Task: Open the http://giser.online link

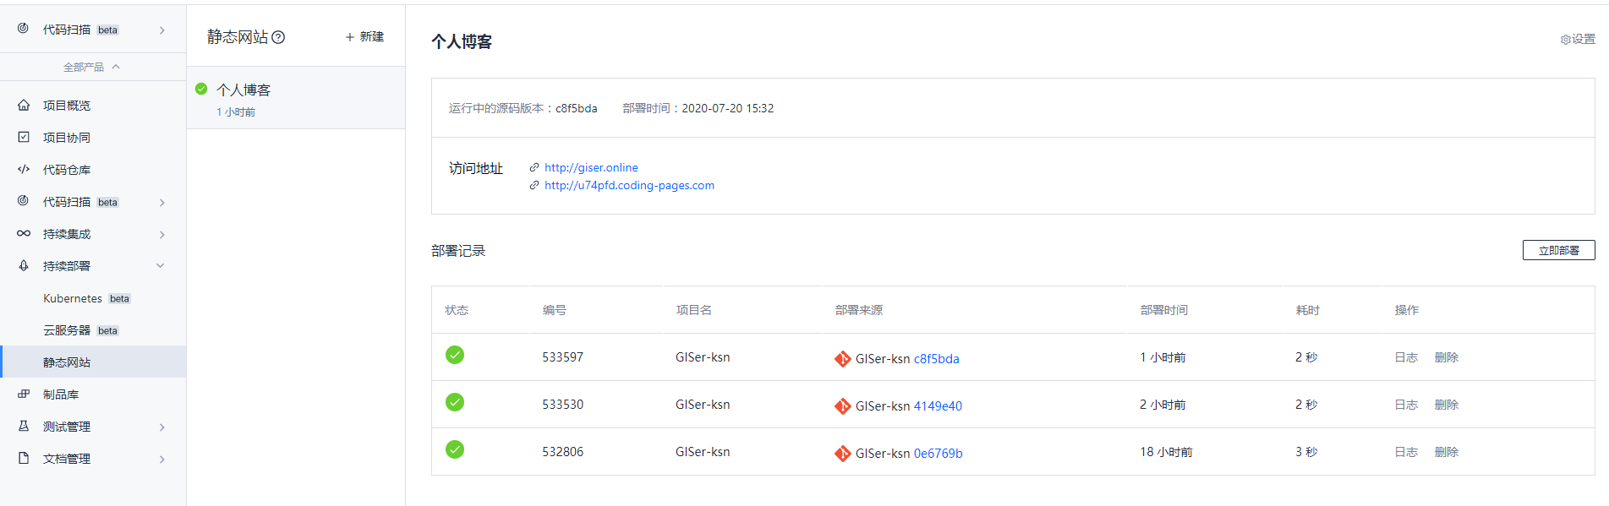Action: 591,168
